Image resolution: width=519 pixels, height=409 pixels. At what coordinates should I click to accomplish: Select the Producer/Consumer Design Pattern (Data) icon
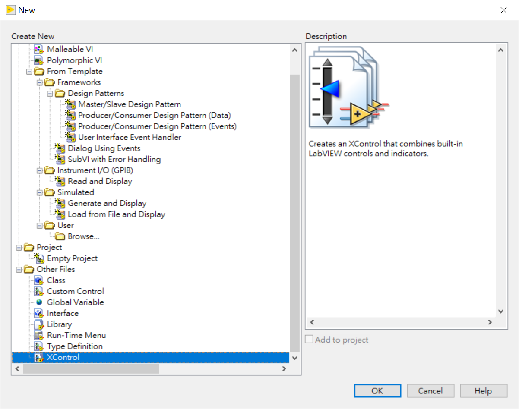(x=70, y=115)
